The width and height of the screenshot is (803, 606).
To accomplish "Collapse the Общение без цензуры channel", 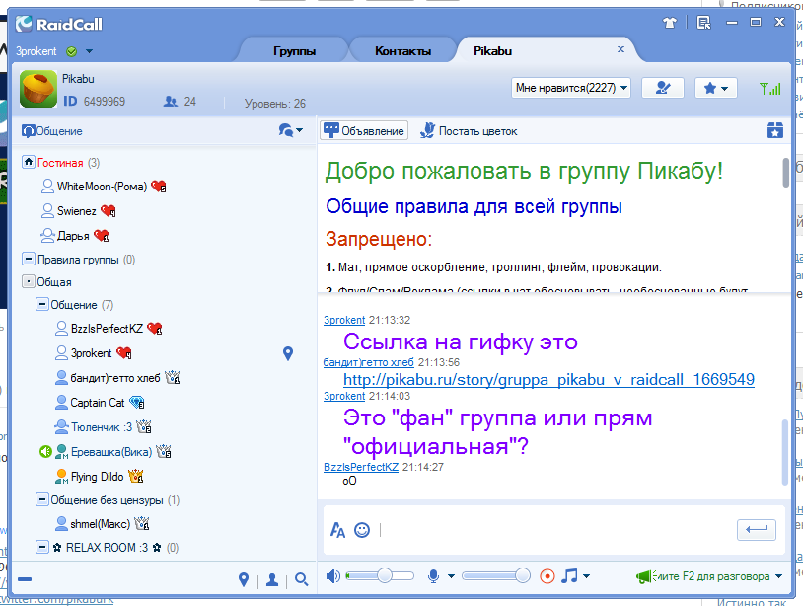I will pyautogui.click(x=42, y=499).
